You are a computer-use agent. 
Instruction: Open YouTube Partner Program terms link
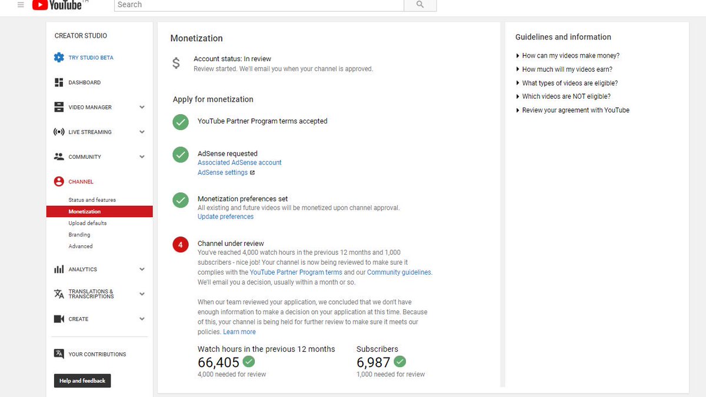click(296, 272)
